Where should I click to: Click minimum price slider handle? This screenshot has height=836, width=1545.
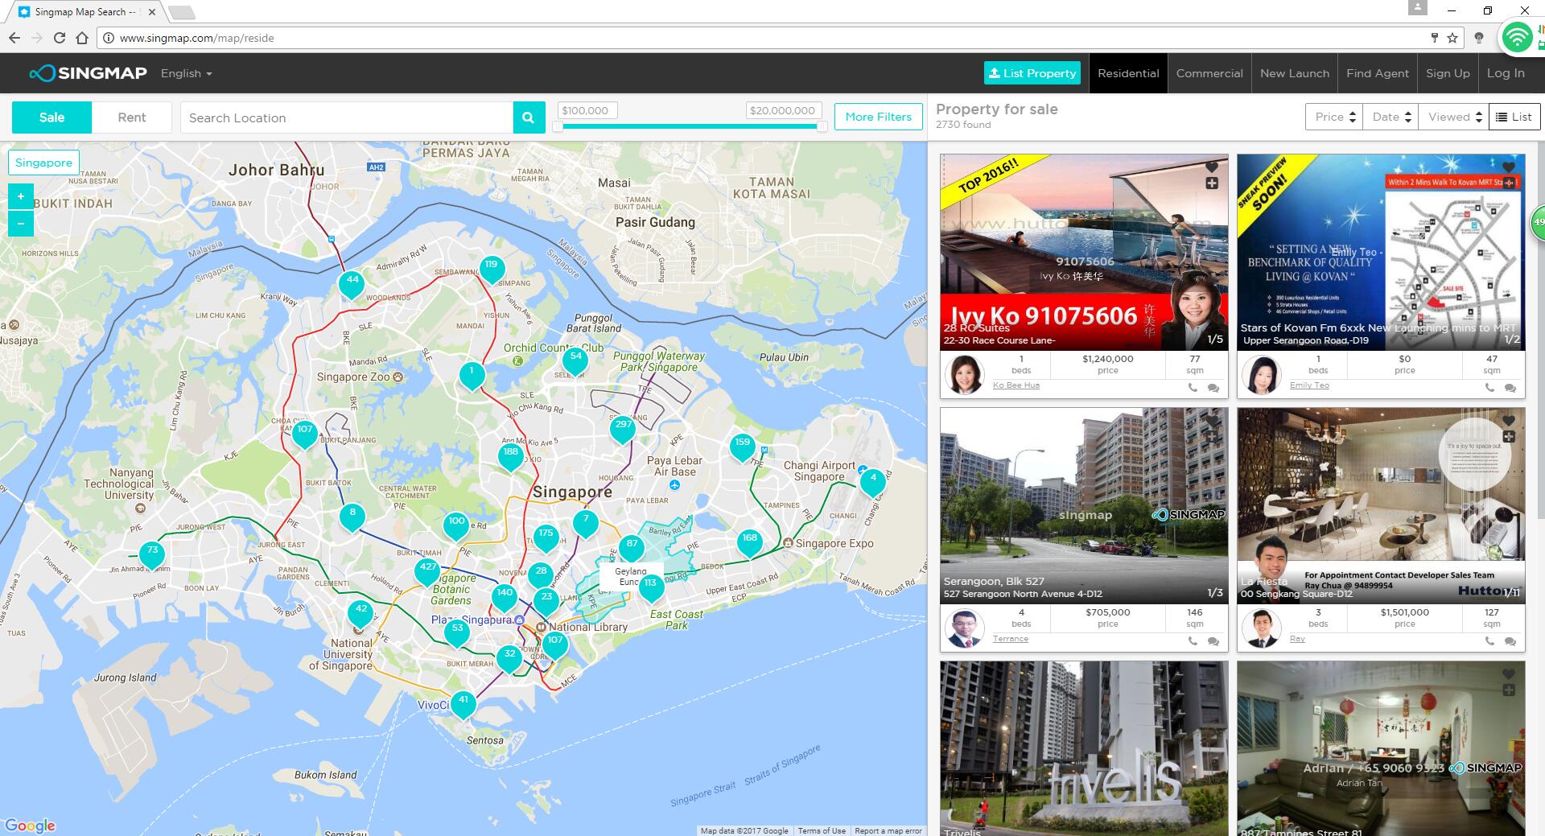coord(558,126)
